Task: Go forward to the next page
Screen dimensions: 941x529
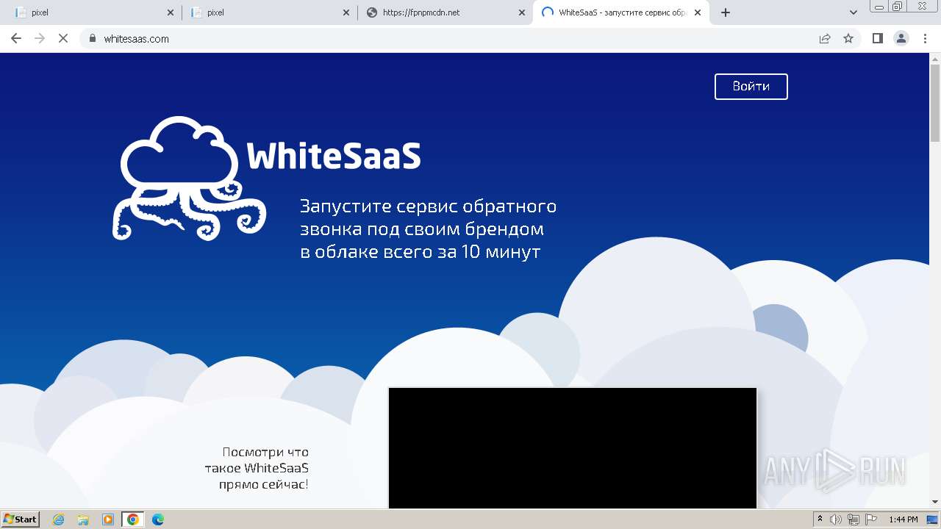Action: 40,38
